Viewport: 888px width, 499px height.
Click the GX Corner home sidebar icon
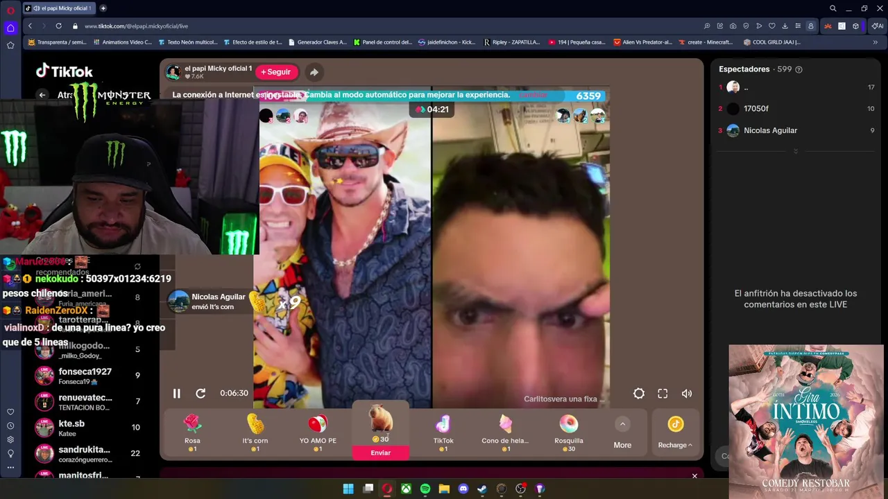click(x=10, y=28)
